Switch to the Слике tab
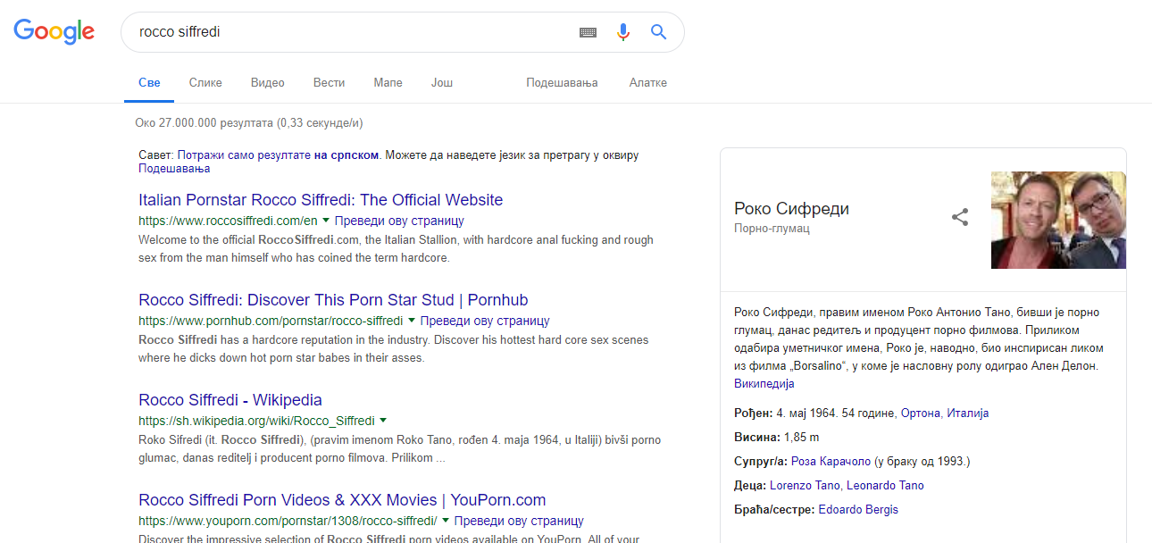Image resolution: width=1152 pixels, height=543 pixels. point(205,83)
